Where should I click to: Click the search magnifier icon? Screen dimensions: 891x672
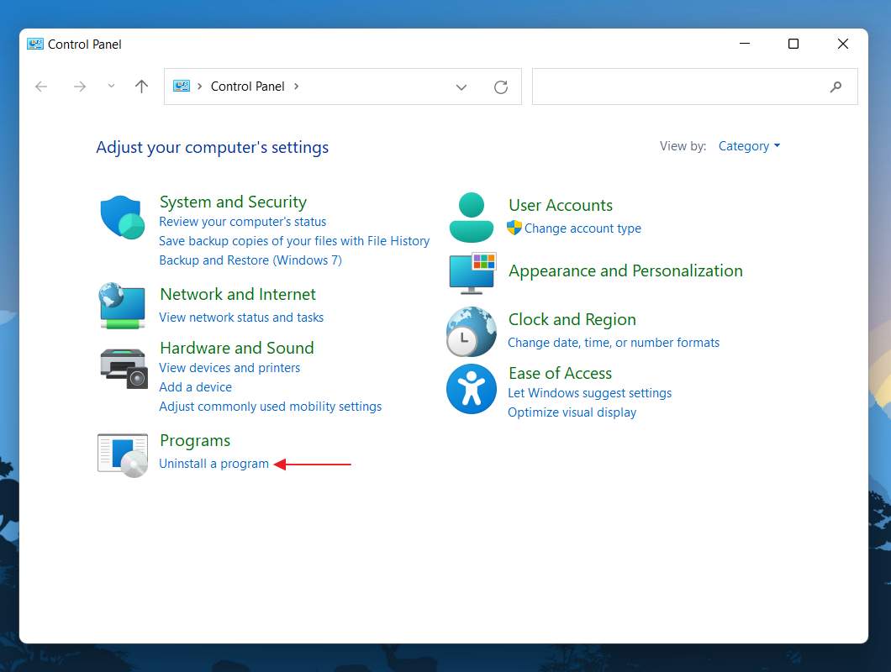coord(836,87)
